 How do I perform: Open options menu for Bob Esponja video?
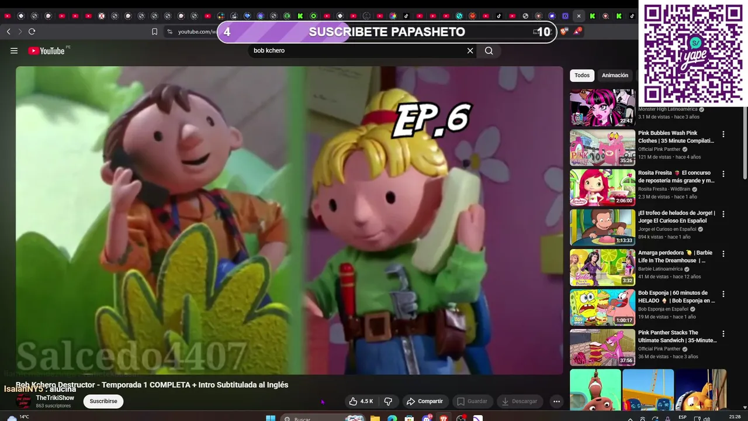pyautogui.click(x=723, y=294)
